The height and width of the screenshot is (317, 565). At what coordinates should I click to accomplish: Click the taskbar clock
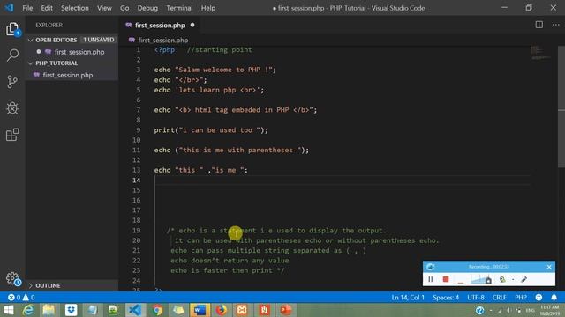tap(549, 310)
